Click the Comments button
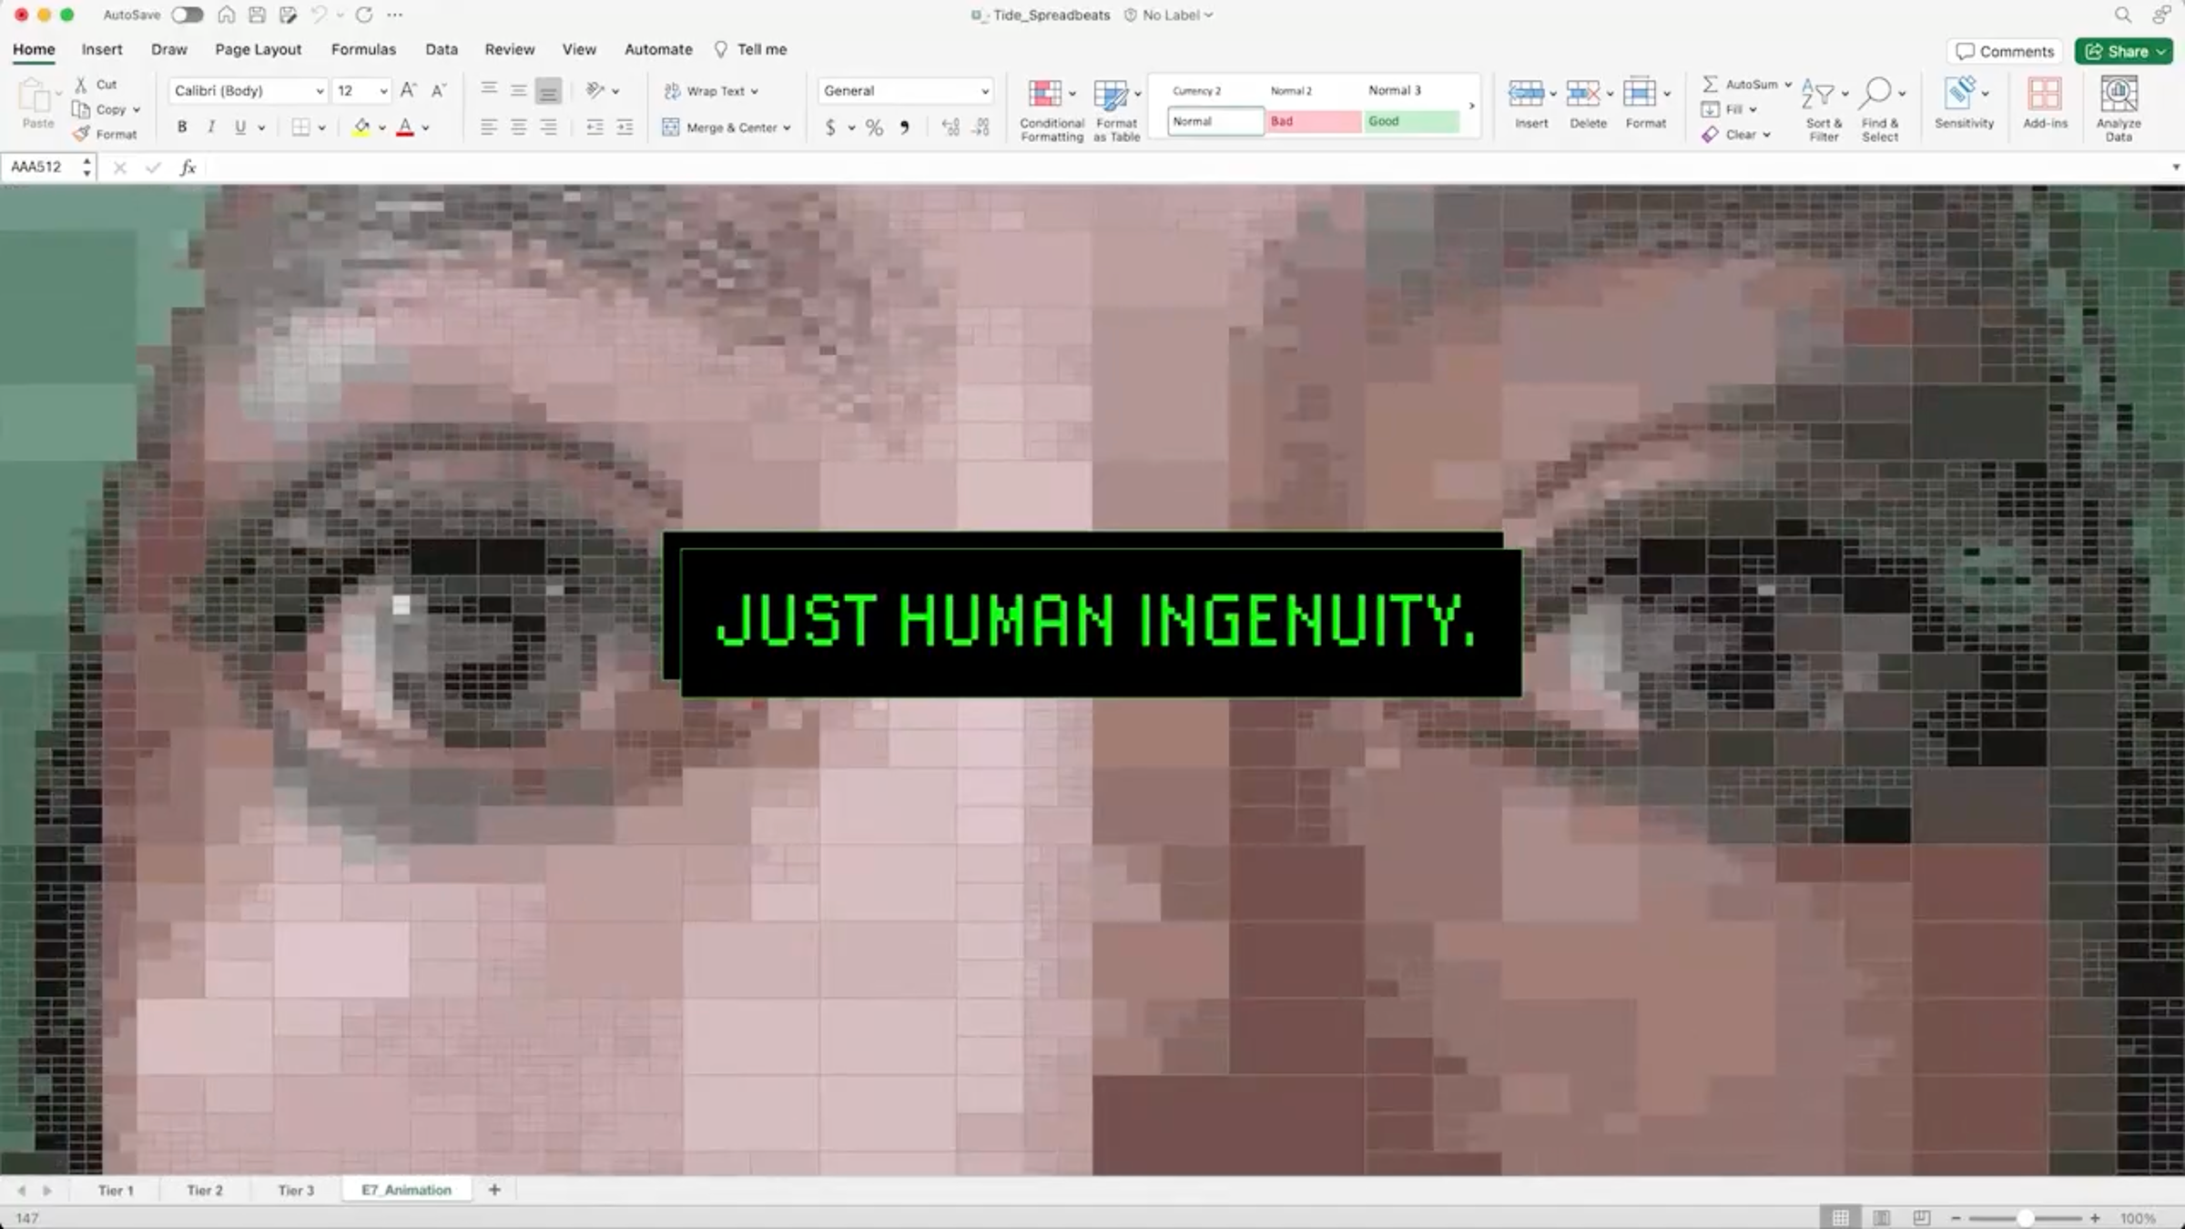 coord(2005,51)
